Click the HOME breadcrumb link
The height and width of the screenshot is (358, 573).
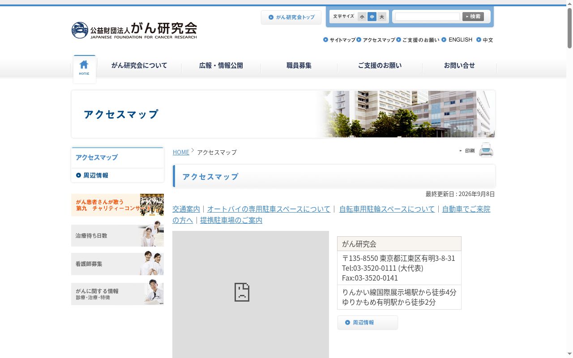coord(181,152)
